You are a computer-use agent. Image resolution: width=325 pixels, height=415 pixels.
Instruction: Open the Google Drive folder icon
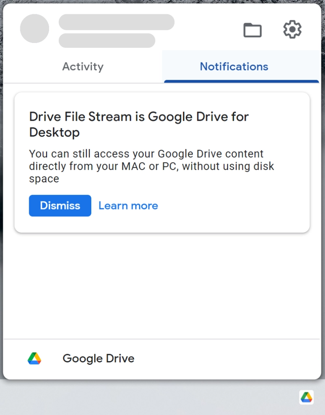coord(252,30)
